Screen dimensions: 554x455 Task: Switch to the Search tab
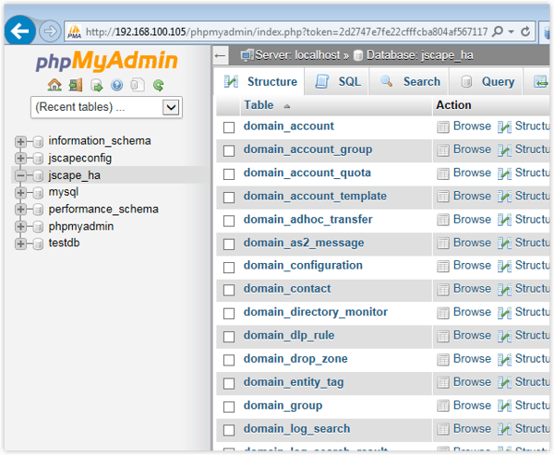coord(409,81)
